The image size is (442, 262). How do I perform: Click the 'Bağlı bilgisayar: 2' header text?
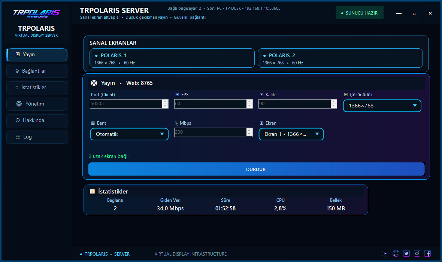(x=184, y=9)
